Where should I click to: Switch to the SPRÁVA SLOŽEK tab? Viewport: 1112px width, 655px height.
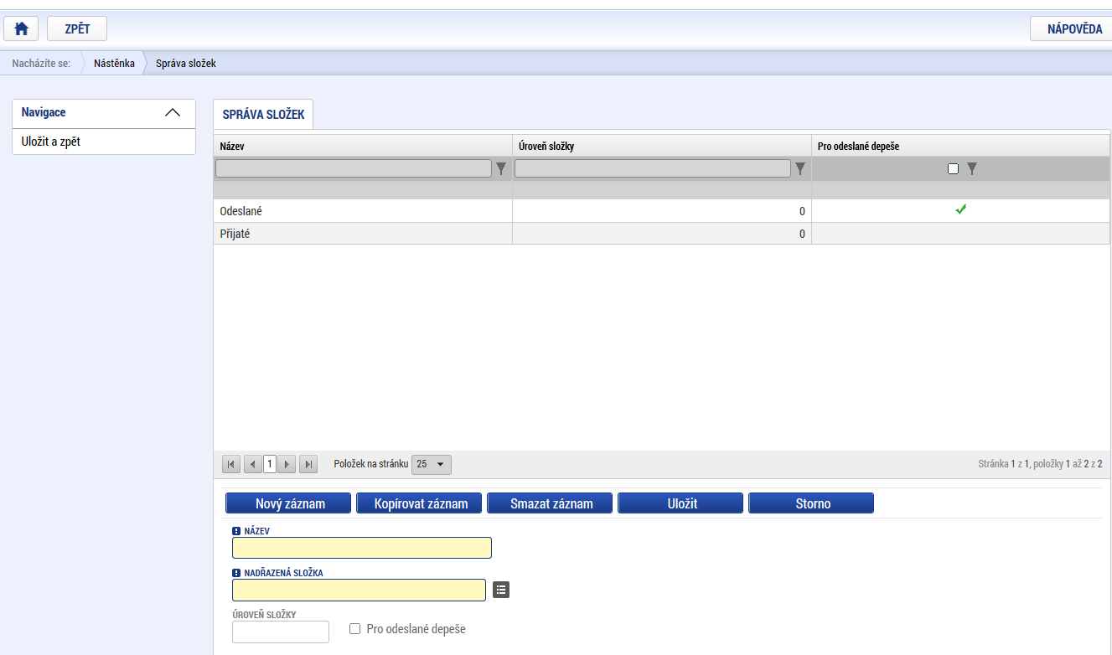point(263,114)
